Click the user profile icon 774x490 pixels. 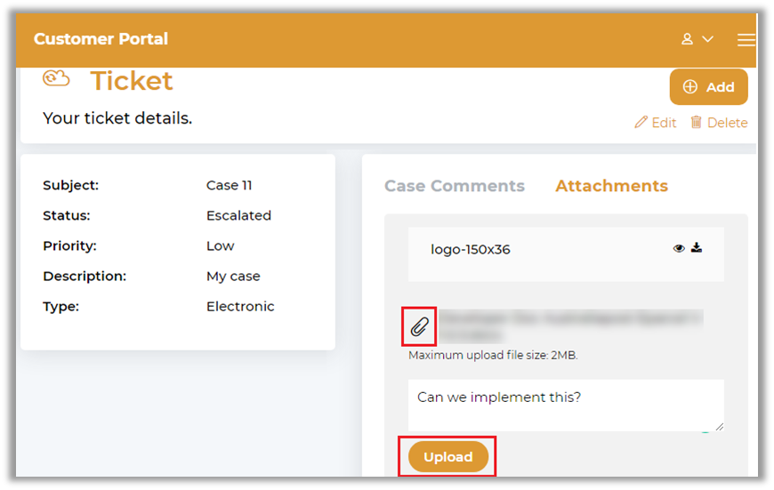pyautogui.click(x=688, y=39)
